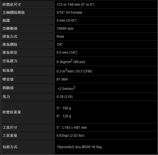158x155 pixels.
Task: Click the 0.92kgs (2.02 lbs) value
Action: pyautogui.click(x=71, y=136)
